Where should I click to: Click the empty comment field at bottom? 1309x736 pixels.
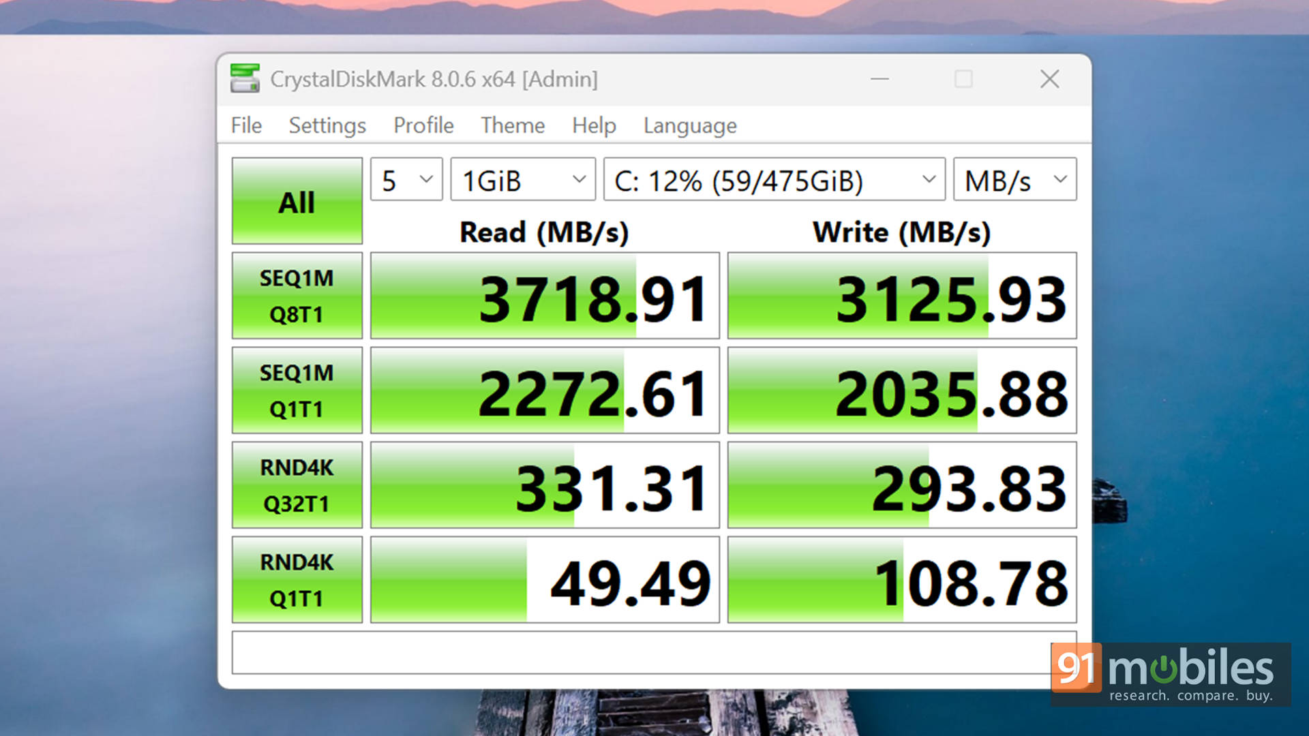point(654,653)
